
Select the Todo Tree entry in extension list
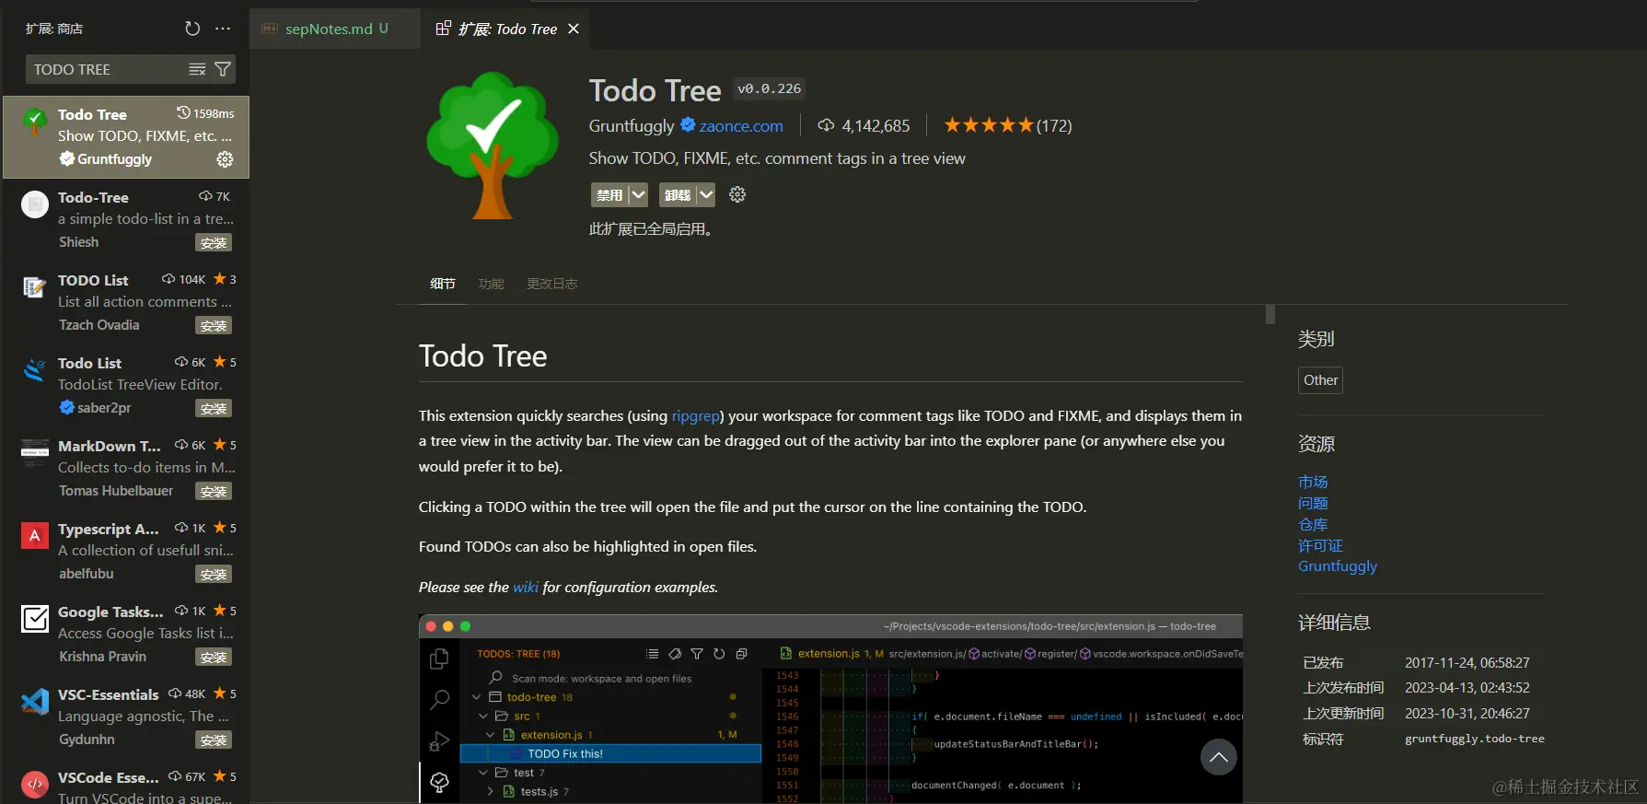coord(126,137)
